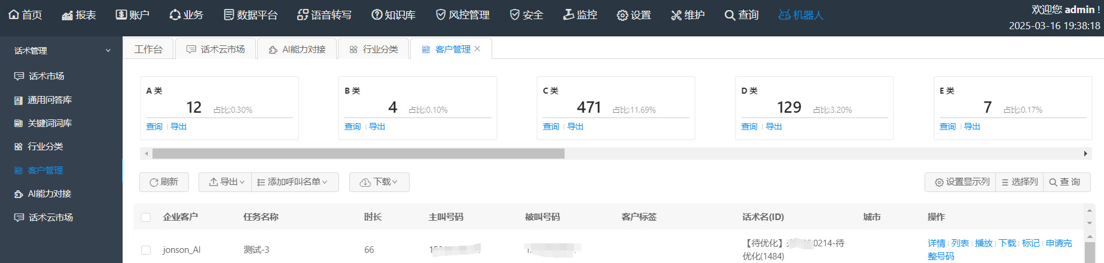1104x263 pixels.
Task: Open the voice-to-text (语音转写) icon menu
Action: tap(303, 15)
